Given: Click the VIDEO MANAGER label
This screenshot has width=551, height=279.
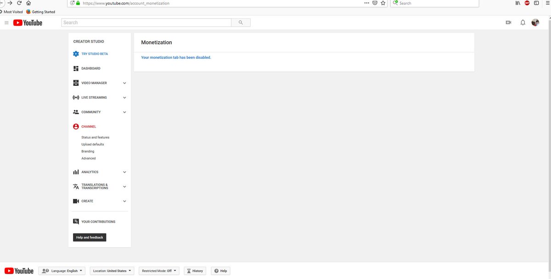Looking at the screenshot, I should pos(94,83).
